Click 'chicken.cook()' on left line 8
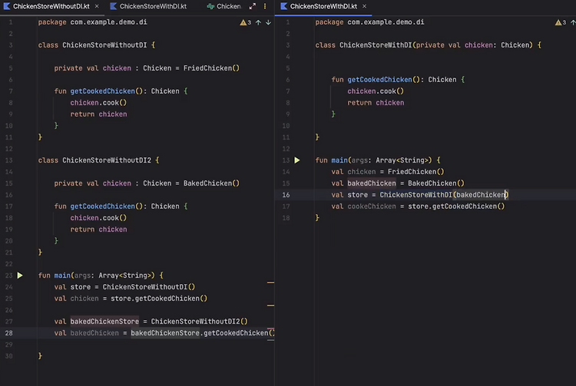Viewport: 576px width, 386px height. pos(98,102)
